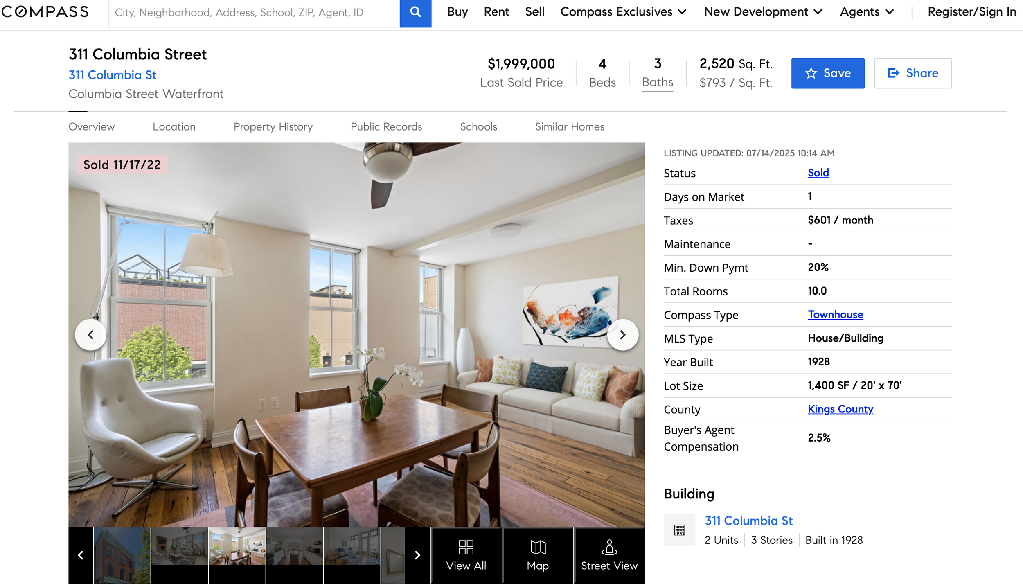This screenshot has height=586, width=1023.
Task: Open the Townhouse link under Compass Type
Action: pyautogui.click(x=835, y=314)
